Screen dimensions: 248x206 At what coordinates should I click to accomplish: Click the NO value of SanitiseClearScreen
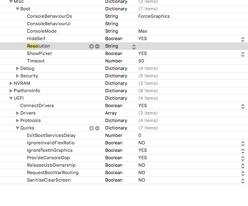(x=142, y=180)
